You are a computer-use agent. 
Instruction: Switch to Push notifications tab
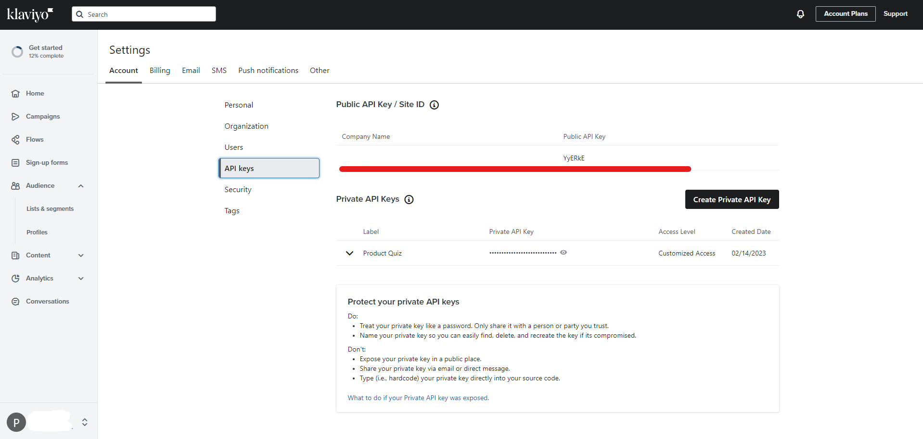click(268, 71)
